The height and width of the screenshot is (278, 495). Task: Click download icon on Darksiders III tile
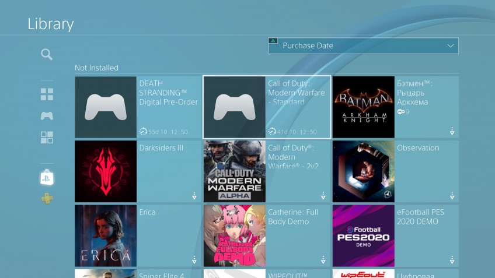[x=194, y=196]
